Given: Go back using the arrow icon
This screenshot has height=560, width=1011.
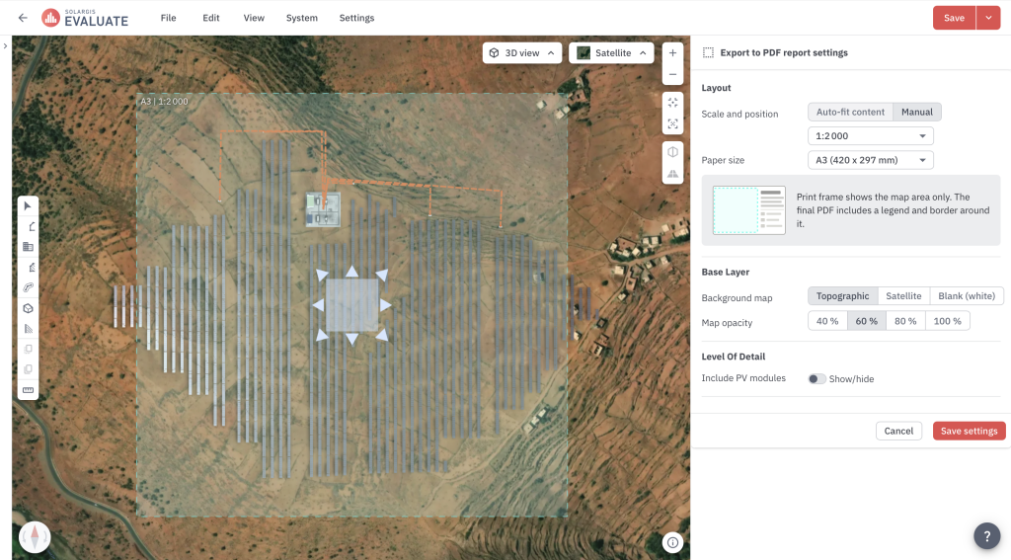Looking at the screenshot, I should point(23,18).
